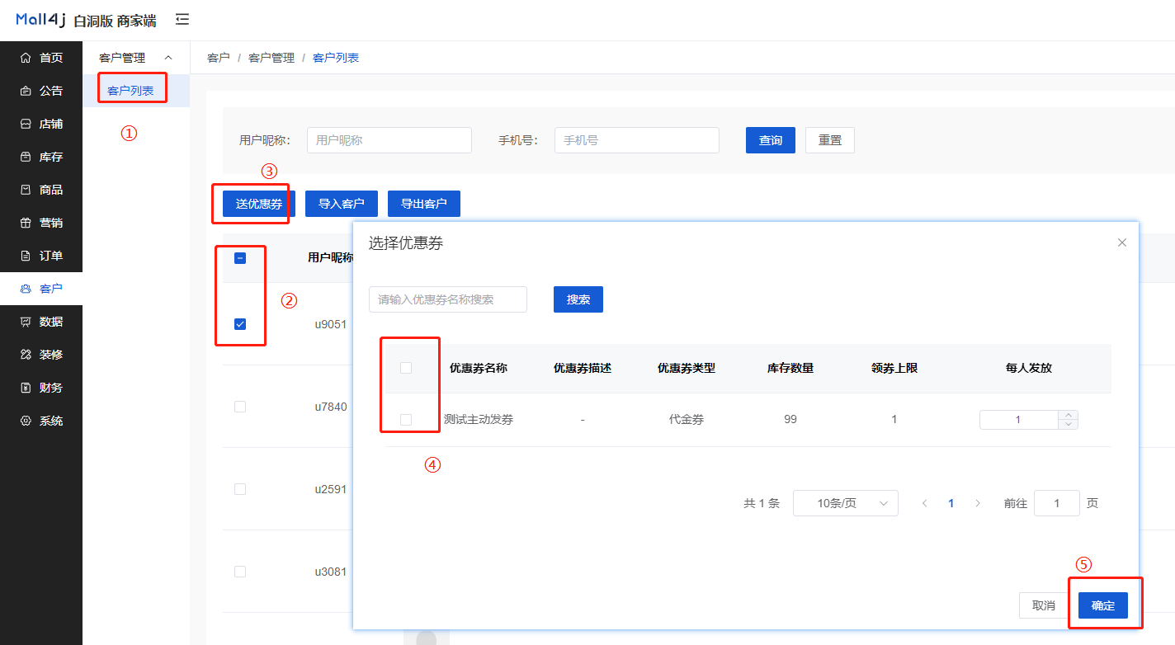Focus the 手机号 input field
This screenshot has height=645, width=1175.
click(637, 140)
